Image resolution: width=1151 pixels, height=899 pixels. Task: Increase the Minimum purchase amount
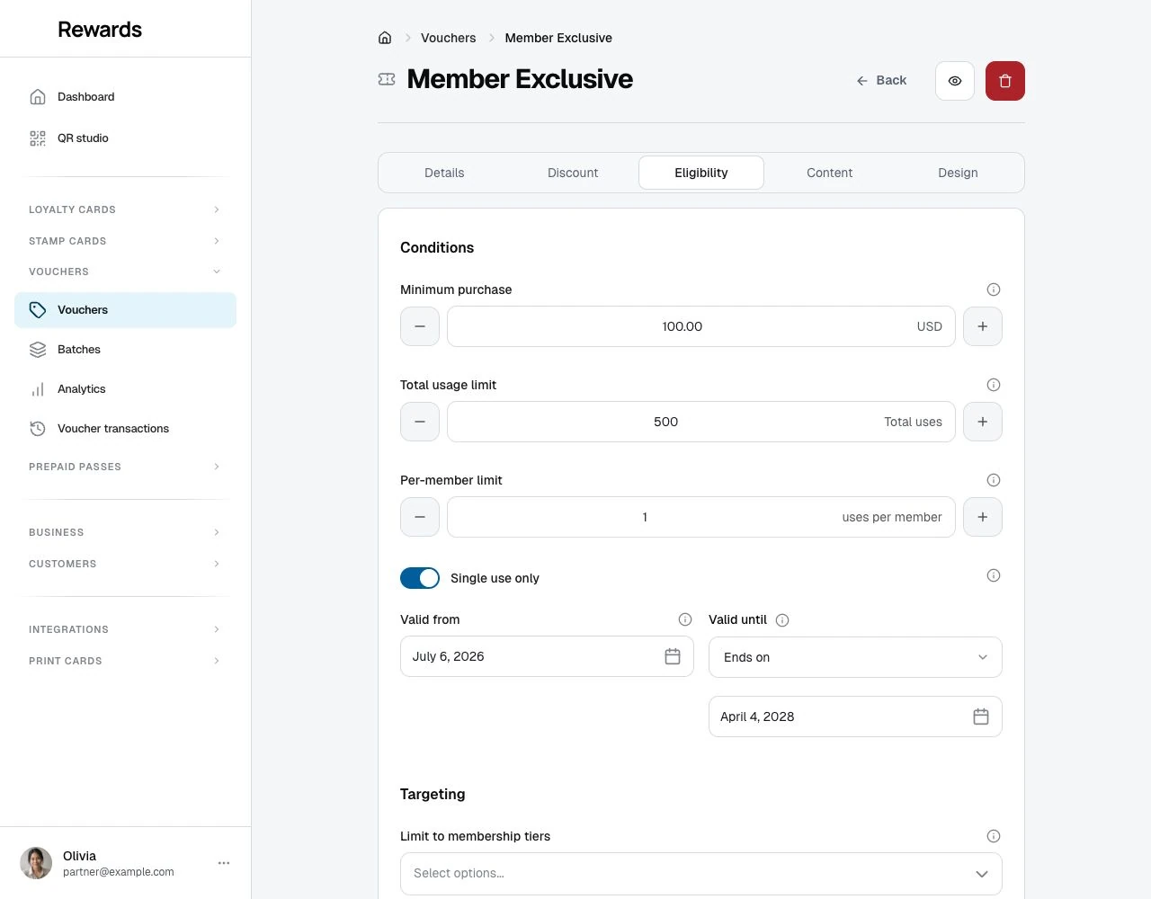coord(983,326)
